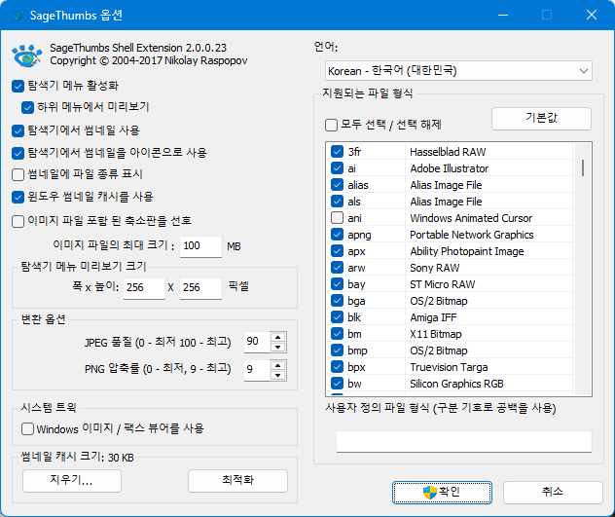Decrease PNG 압축률 with down arrow

pos(278,375)
